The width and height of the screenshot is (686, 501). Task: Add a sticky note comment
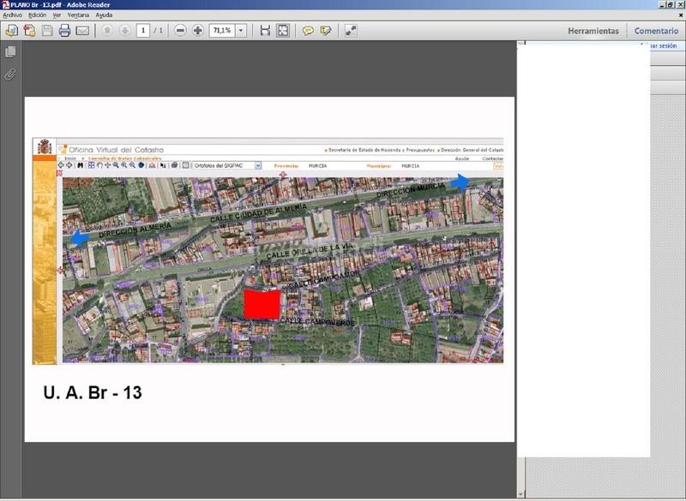(308, 31)
